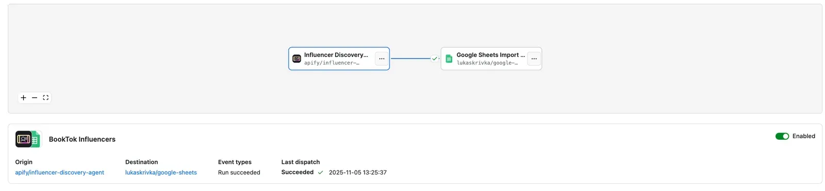Select the Google Sheets Import node card
This screenshot has width=825, height=191.
491,59
